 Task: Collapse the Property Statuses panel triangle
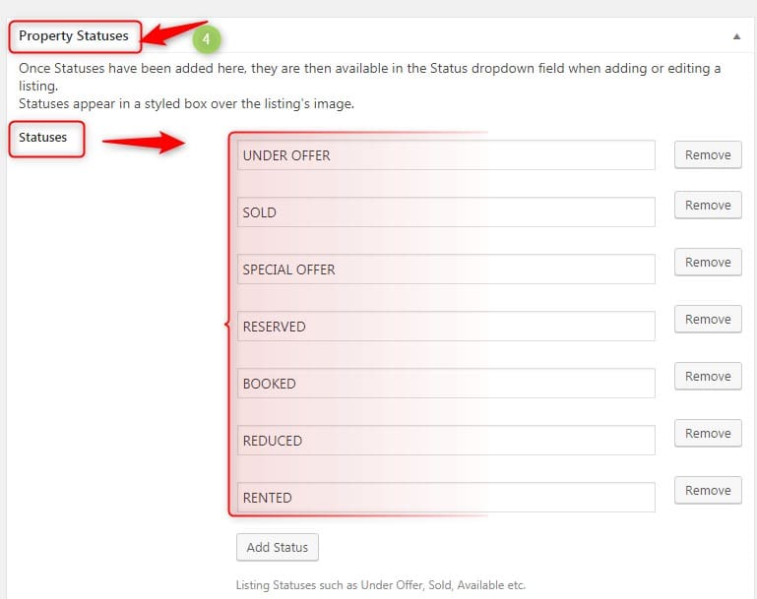[x=736, y=36]
